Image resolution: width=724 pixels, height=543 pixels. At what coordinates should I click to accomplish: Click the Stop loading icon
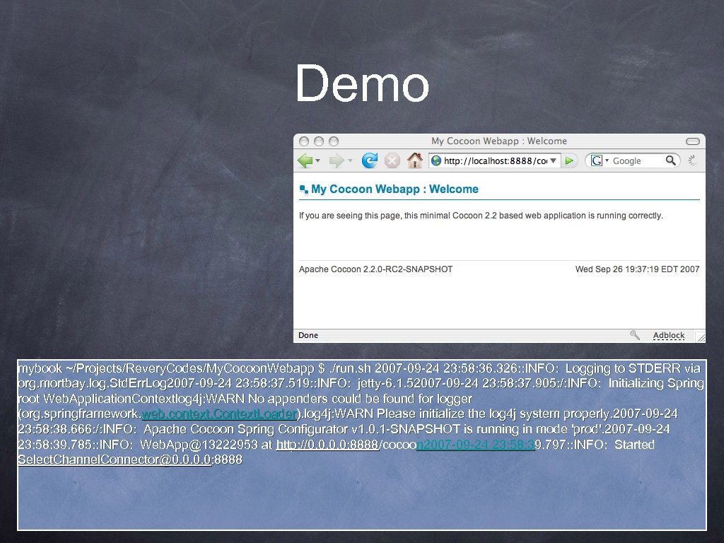click(392, 160)
